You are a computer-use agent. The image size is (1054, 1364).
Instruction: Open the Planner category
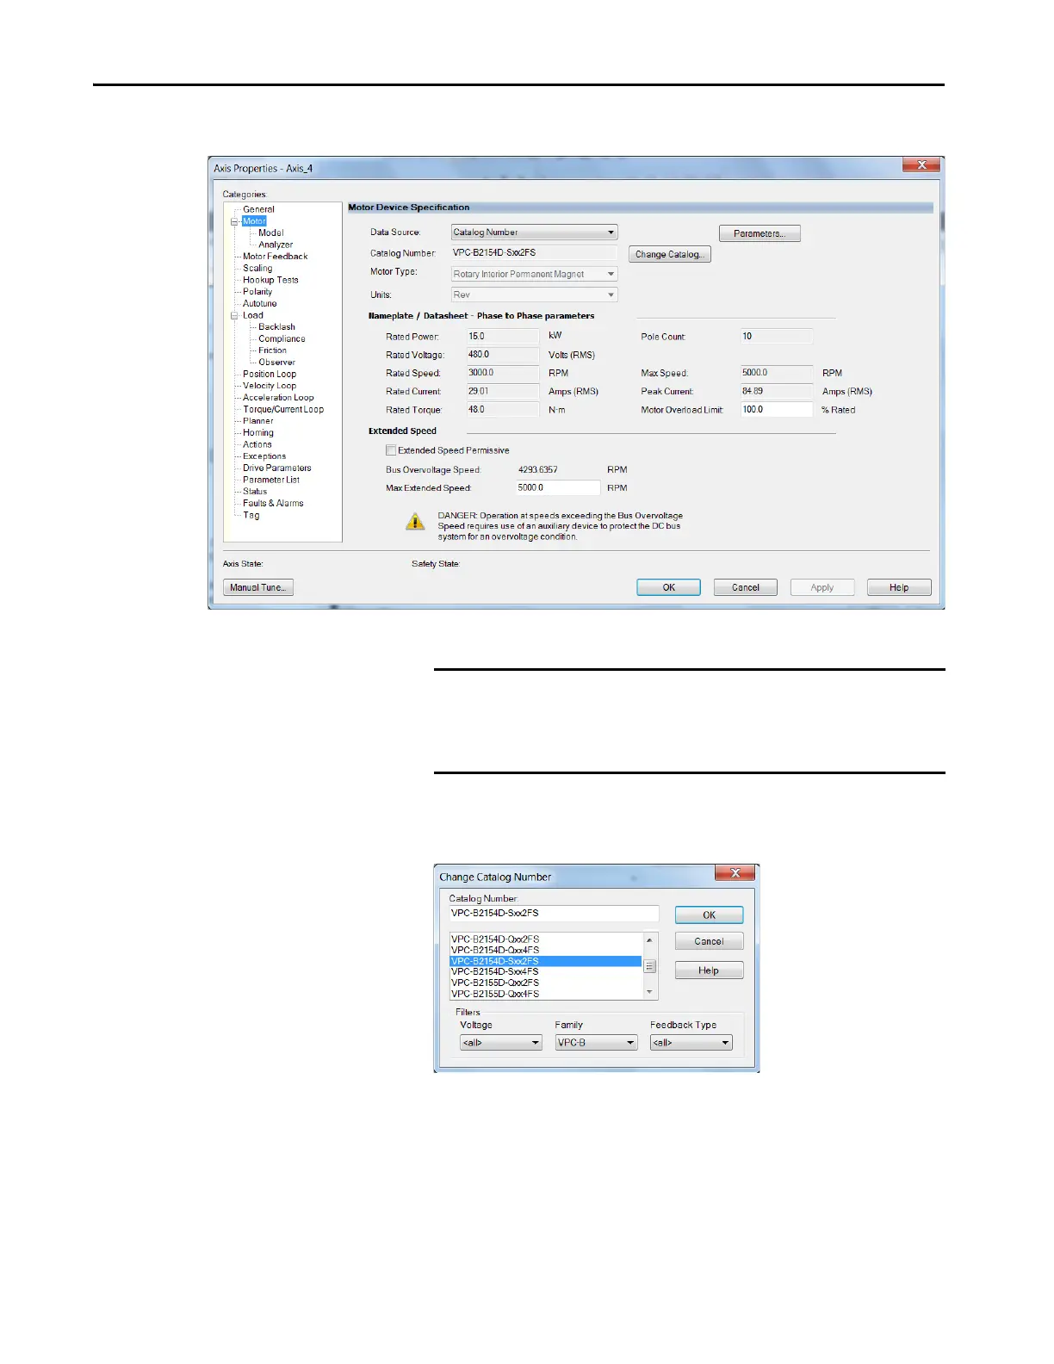point(257,421)
